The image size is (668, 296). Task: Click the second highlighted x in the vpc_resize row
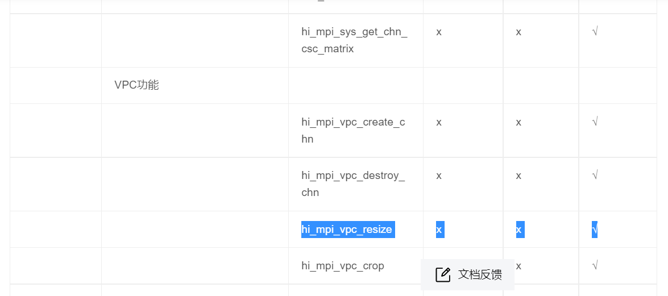point(520,230)
